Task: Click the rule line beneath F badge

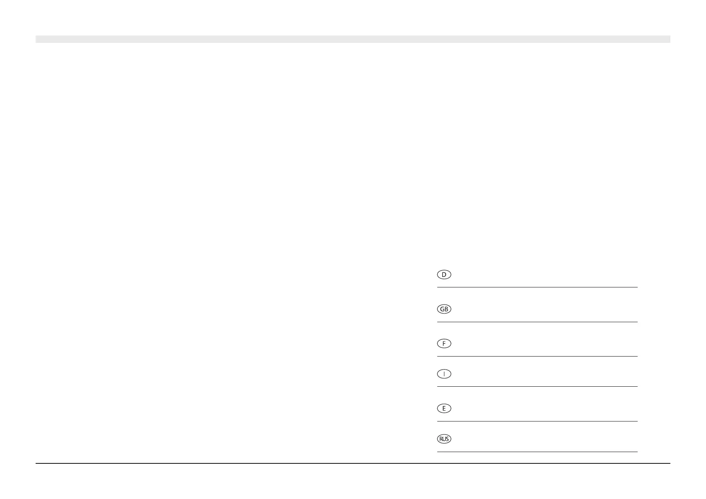Action: pyautogui.click(x=537, y=356)
